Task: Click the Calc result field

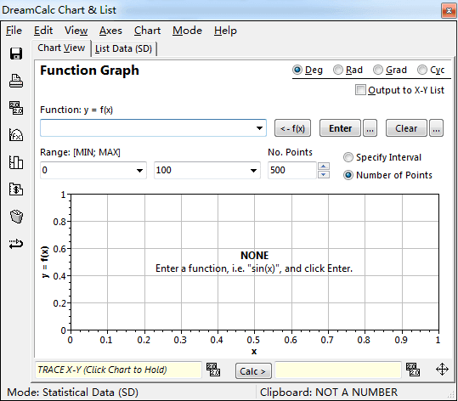Action: click(x=338, y=370)
